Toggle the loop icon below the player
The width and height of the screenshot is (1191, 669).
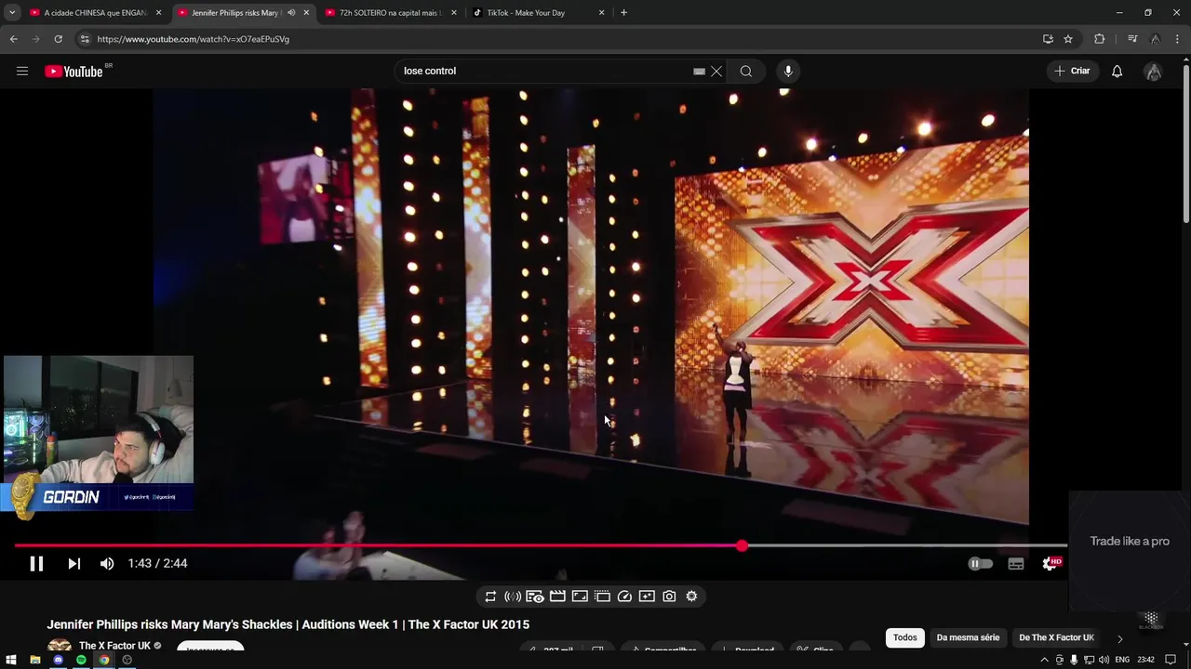[490, 597]
